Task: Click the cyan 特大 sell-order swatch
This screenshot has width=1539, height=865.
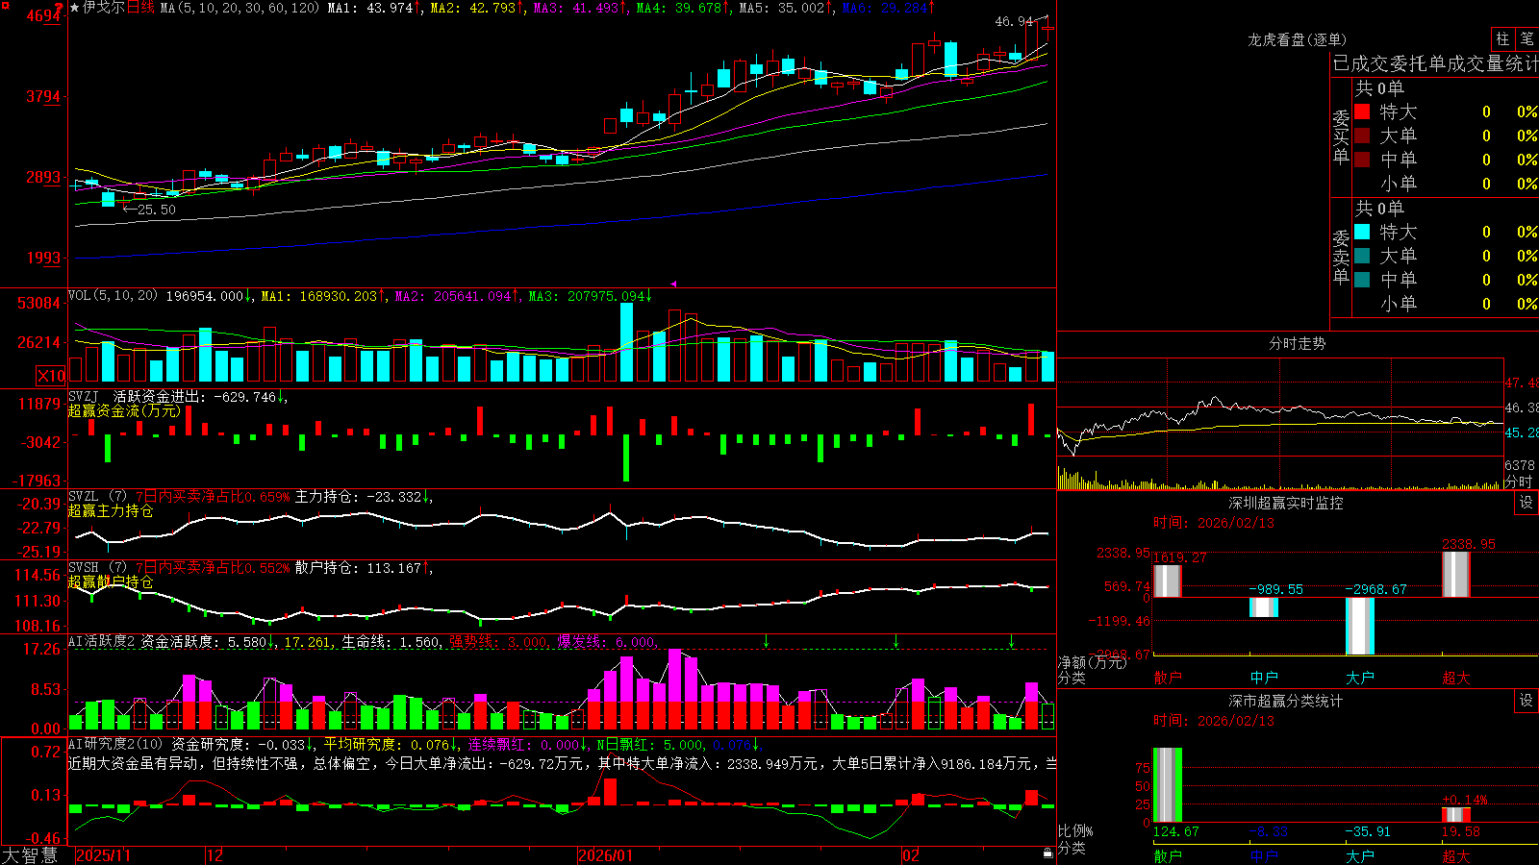Action: 1362,232
